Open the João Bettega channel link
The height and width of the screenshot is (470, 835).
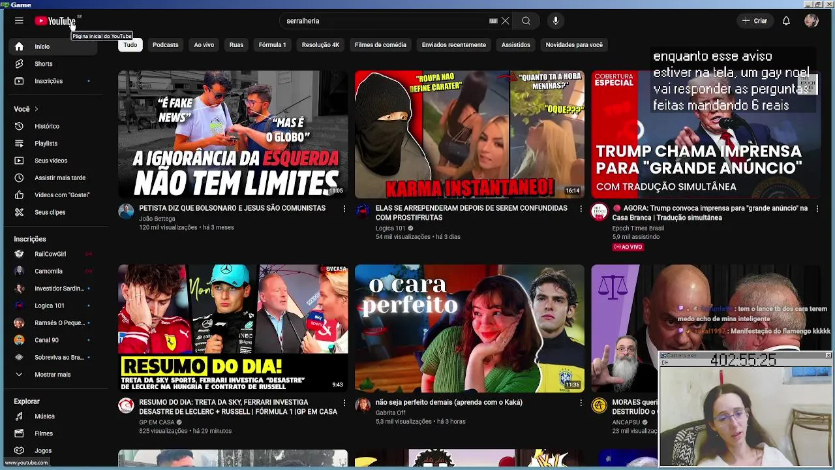(157, 219)
